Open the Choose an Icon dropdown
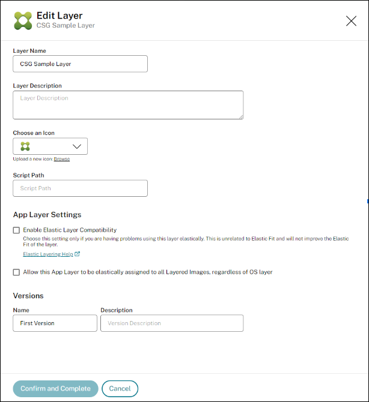The width and height of the screenshot is (369, 402). click(50, 146)
